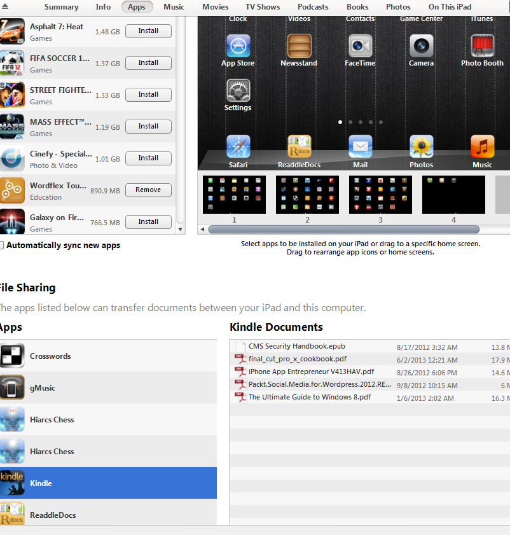This screenshot has height=535, width=510.
Task: Select Hiarcs Chess with the HD badge
Action: (108, 419)
